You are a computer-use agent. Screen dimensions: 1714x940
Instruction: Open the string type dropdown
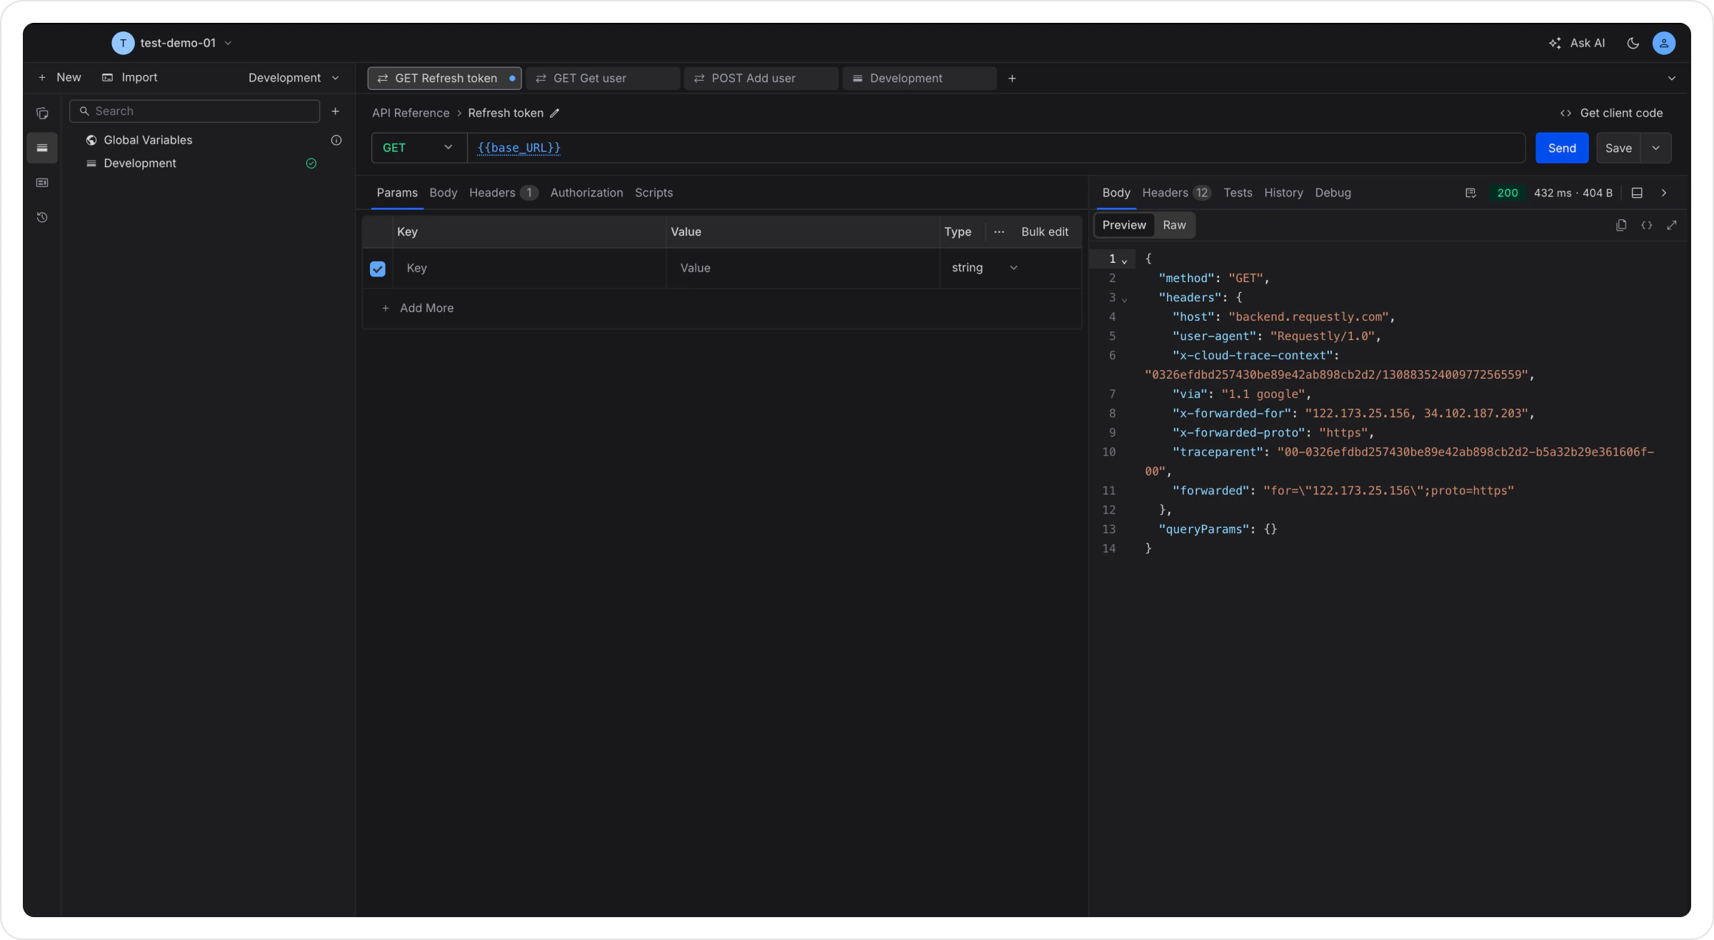coord(984,268)
